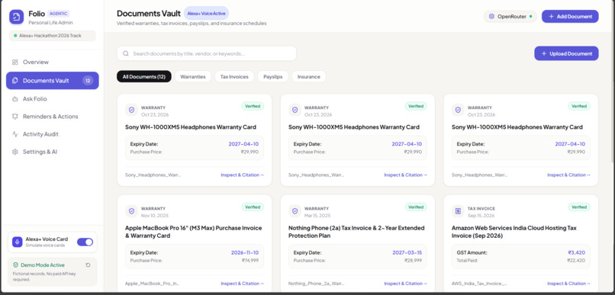Toggle the Alexa+ Voice Card switch
Screen dimensions: 615x295
coord(85,242)
